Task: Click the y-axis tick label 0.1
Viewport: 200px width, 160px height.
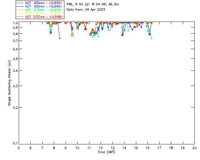Action: (x=14, y=143)
